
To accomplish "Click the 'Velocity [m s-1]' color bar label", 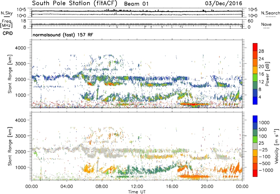I will pyautogui.click(x=276, y=146).
